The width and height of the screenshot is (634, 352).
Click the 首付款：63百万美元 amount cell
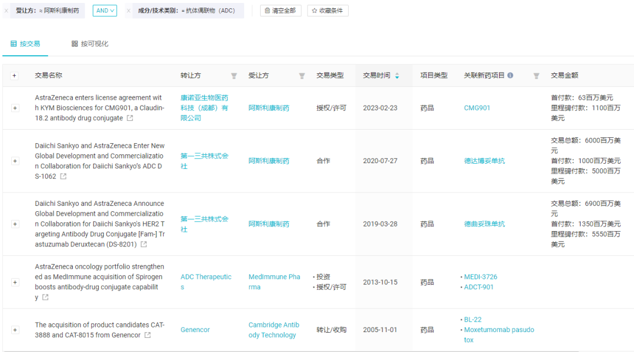pyautogui.click(x=582, y=98)
